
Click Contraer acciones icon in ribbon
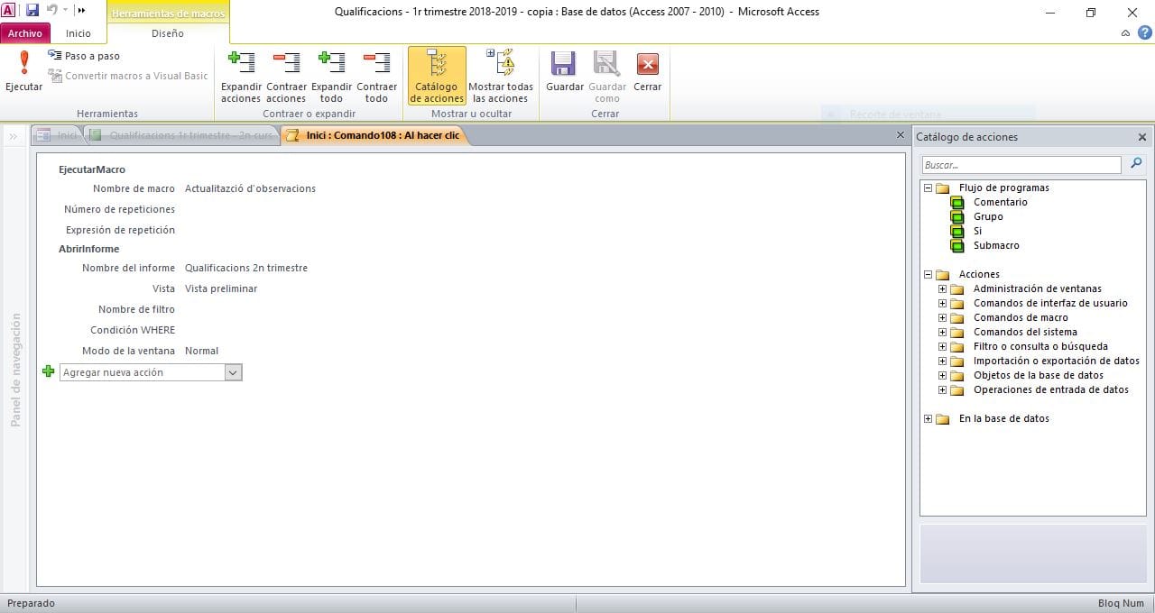pos(286,63)
